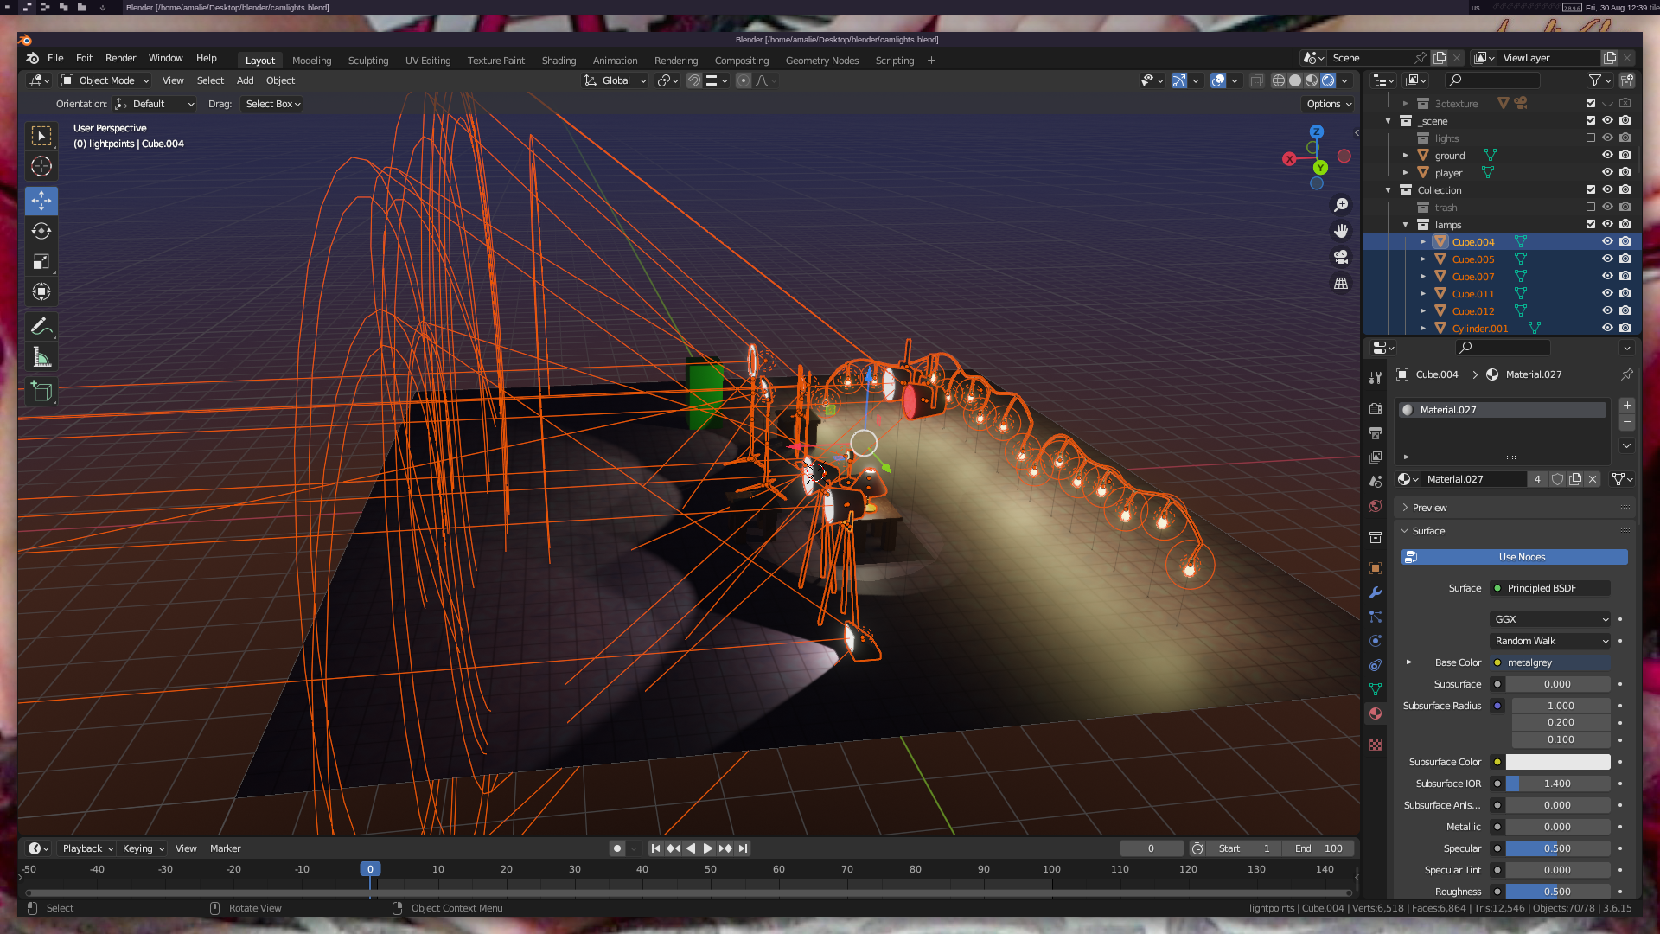Open the GGX distribution dropdown

[1550, 619]
